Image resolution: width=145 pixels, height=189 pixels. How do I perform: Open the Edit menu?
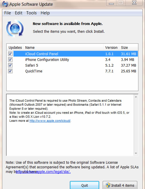click(19, 13)
